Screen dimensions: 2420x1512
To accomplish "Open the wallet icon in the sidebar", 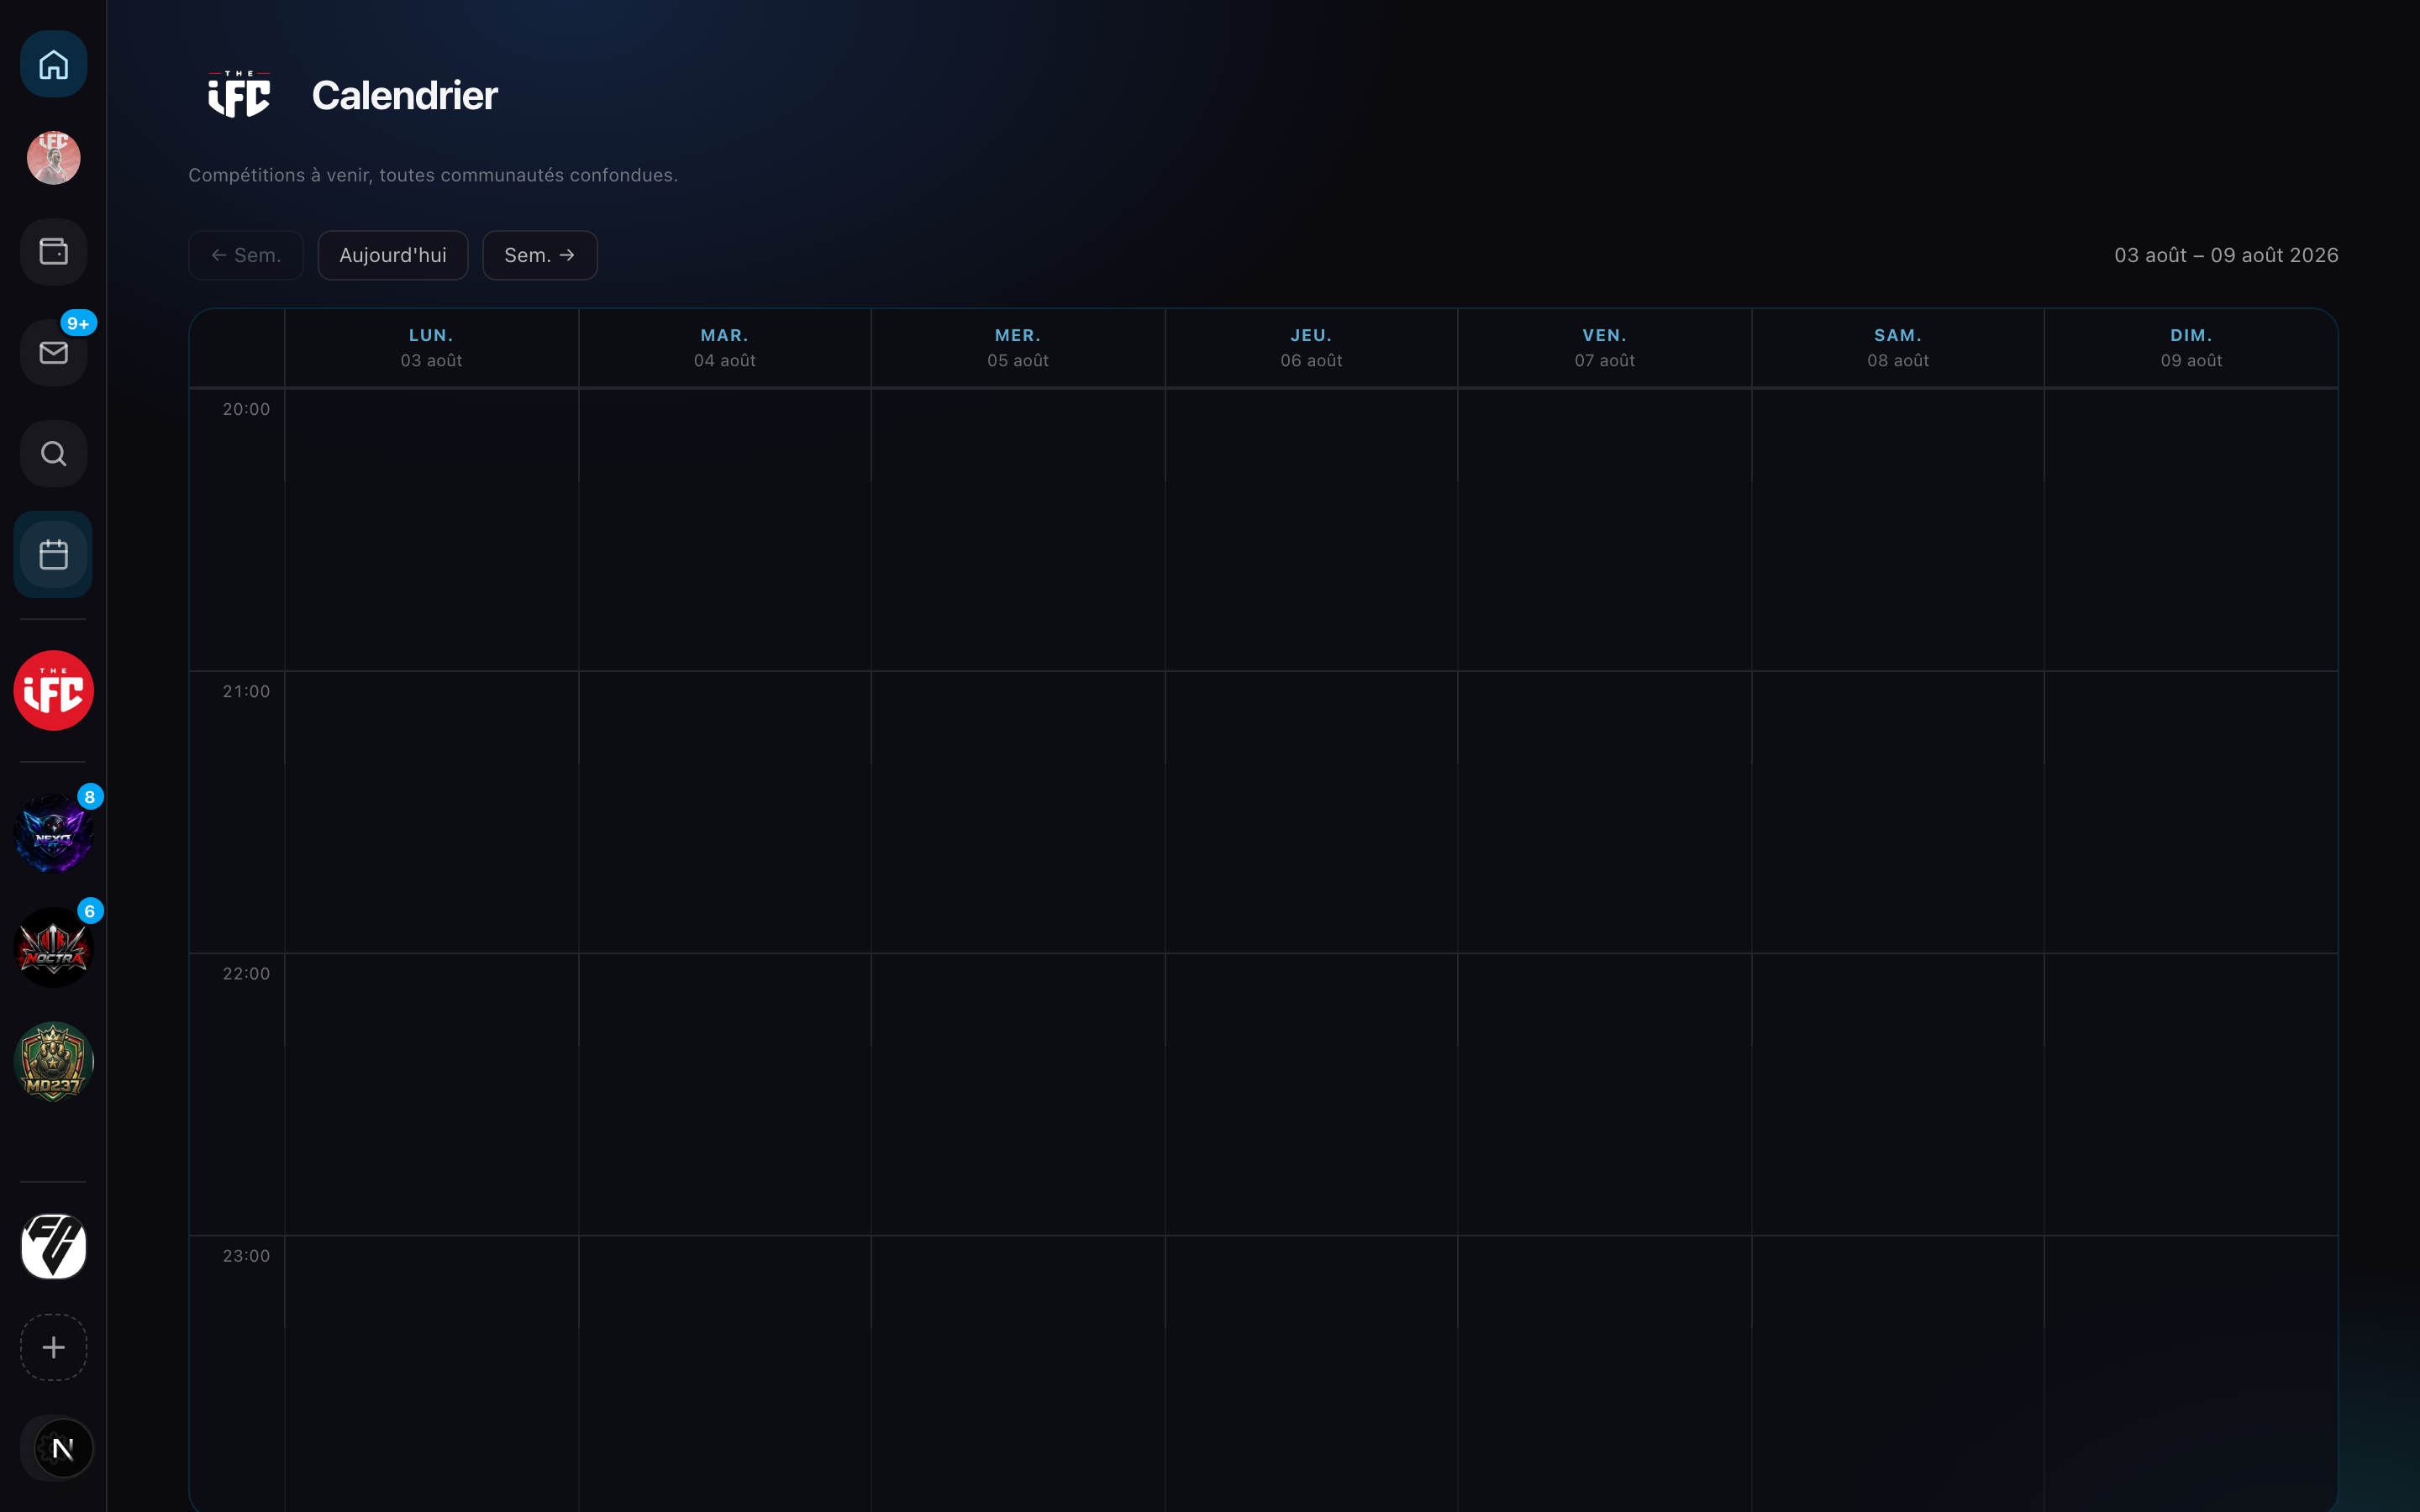I will [x=54, y=251].
